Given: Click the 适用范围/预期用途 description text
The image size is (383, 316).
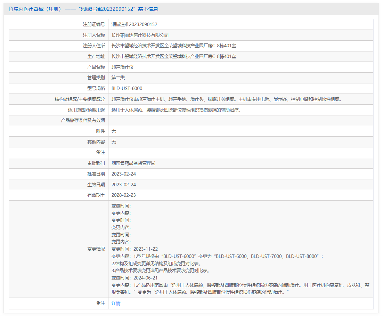Looking at the screenshot, I should click(176, 110).
